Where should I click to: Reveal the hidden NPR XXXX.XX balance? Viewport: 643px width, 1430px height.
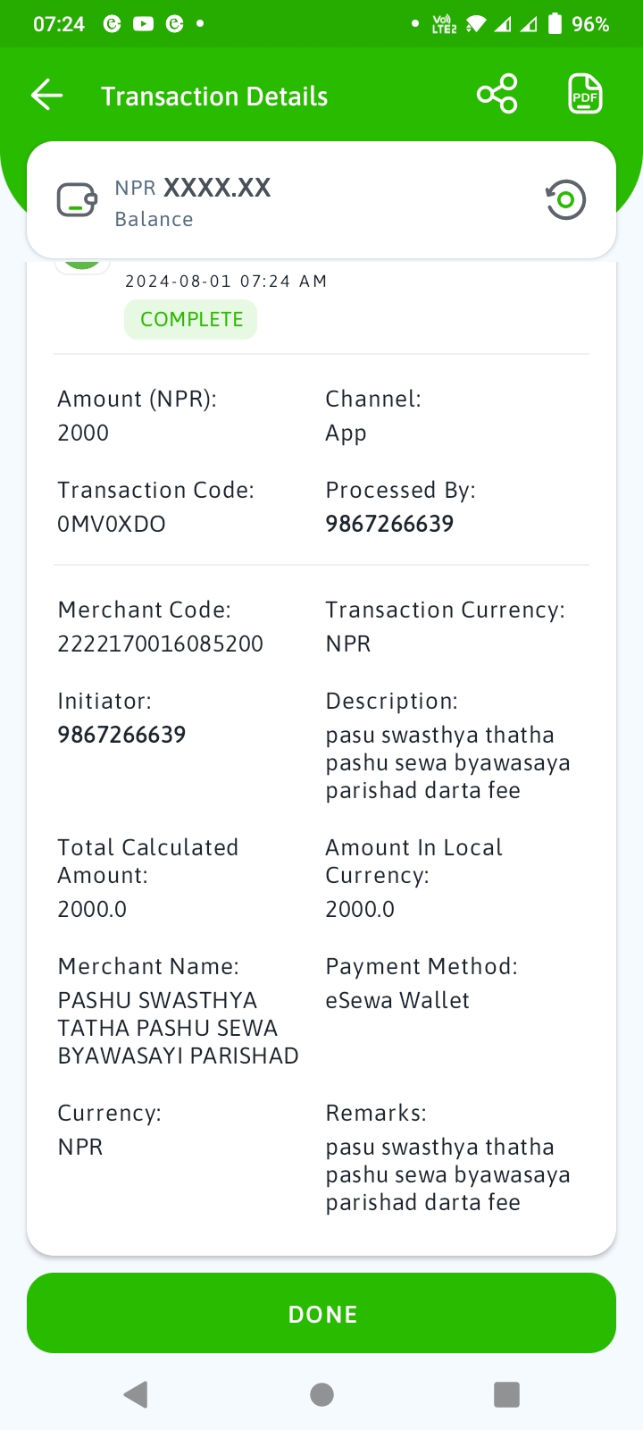(193, 188)
